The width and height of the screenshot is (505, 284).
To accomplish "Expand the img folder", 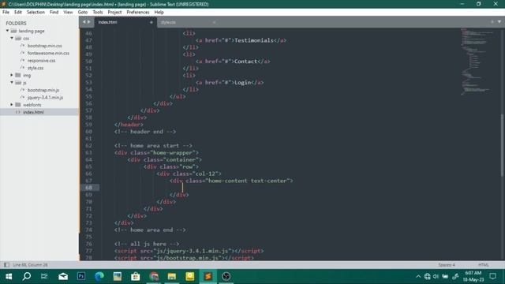I will pos(12,75).
